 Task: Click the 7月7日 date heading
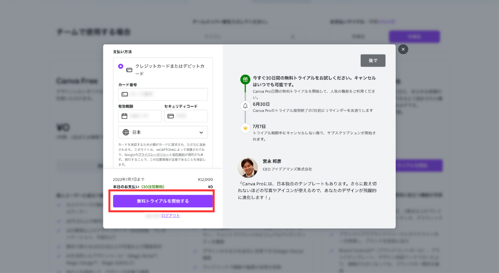click(x=259, y=126)
